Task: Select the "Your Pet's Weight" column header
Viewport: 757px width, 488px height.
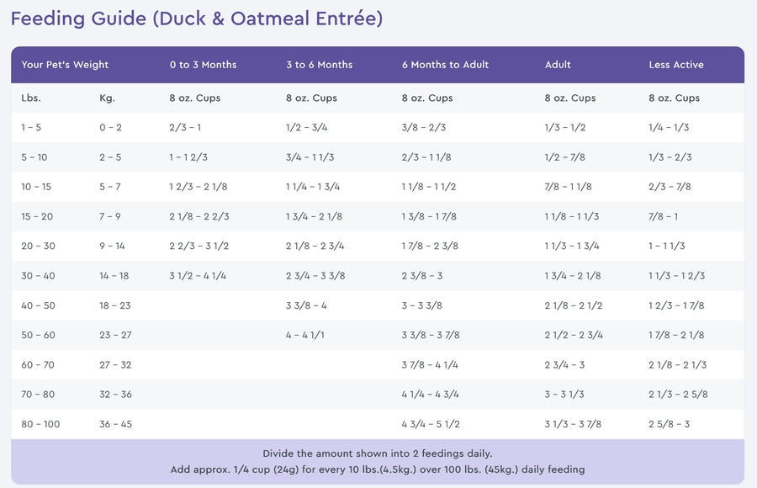Action: click(x=65, y=65)
